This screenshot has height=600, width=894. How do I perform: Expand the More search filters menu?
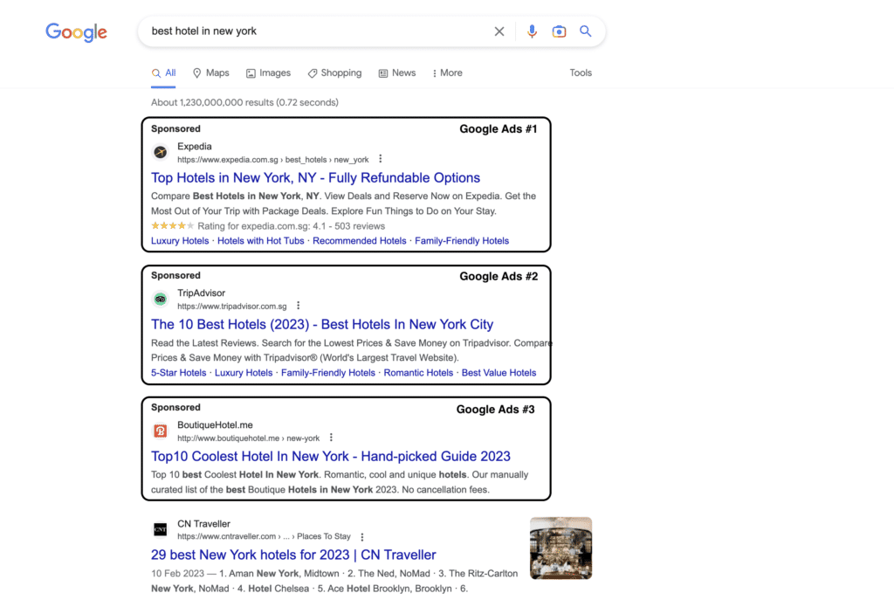(x=447, y=73)
